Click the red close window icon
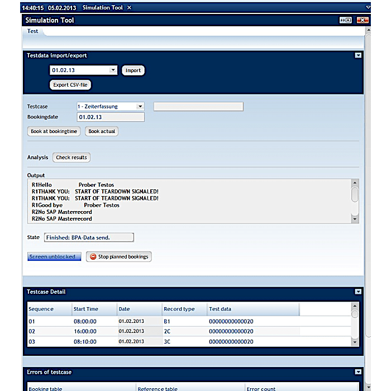Image resolution: width=391 pixels, height=391 pixels. point(363,20)
